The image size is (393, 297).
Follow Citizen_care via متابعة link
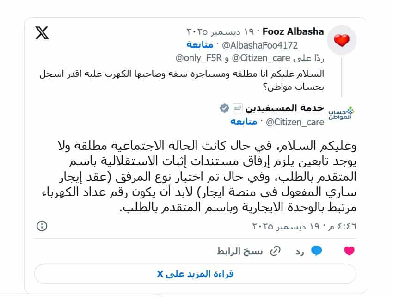[244, 122]
